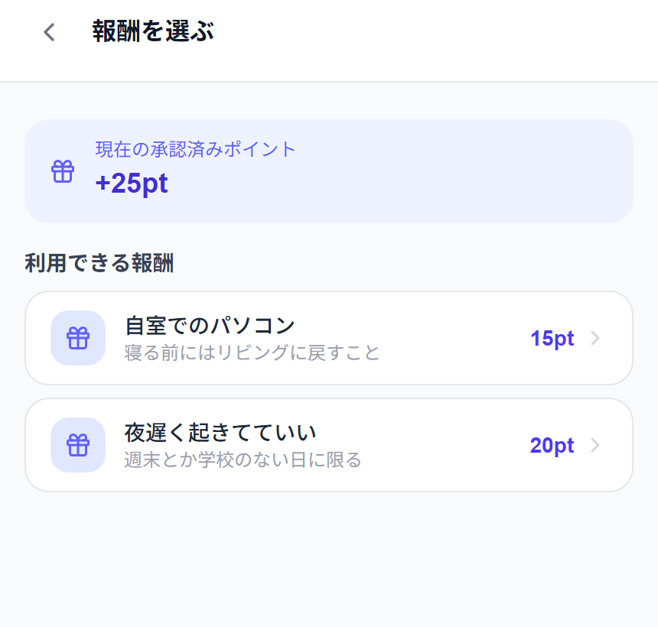Viewport: 658px width, 627px height.
Task: Click the +25pt points value
Action: pyautogui.click(x=132, y=183)
